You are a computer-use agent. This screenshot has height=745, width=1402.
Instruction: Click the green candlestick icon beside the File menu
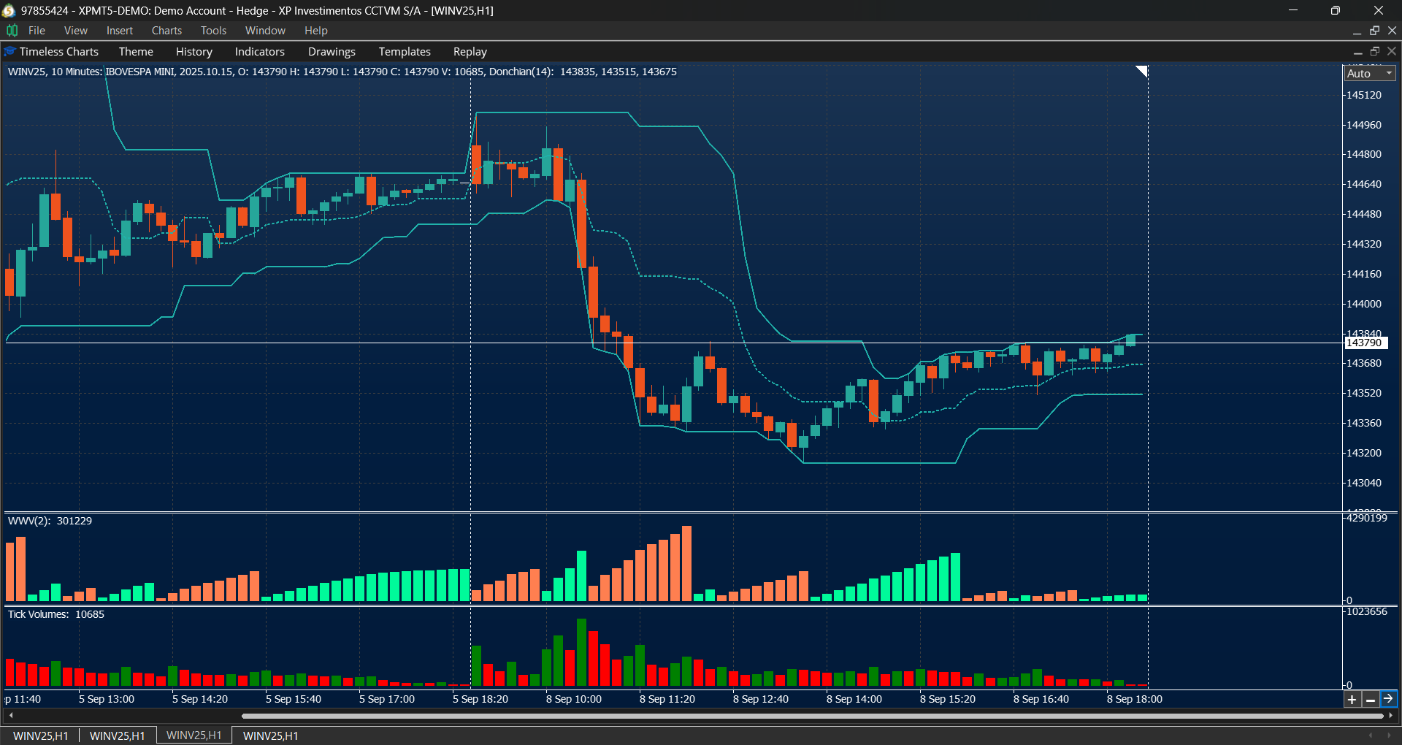[x=12, y=30]
